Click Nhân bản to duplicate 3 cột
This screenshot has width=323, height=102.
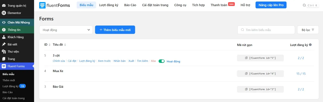pos(120,61)
